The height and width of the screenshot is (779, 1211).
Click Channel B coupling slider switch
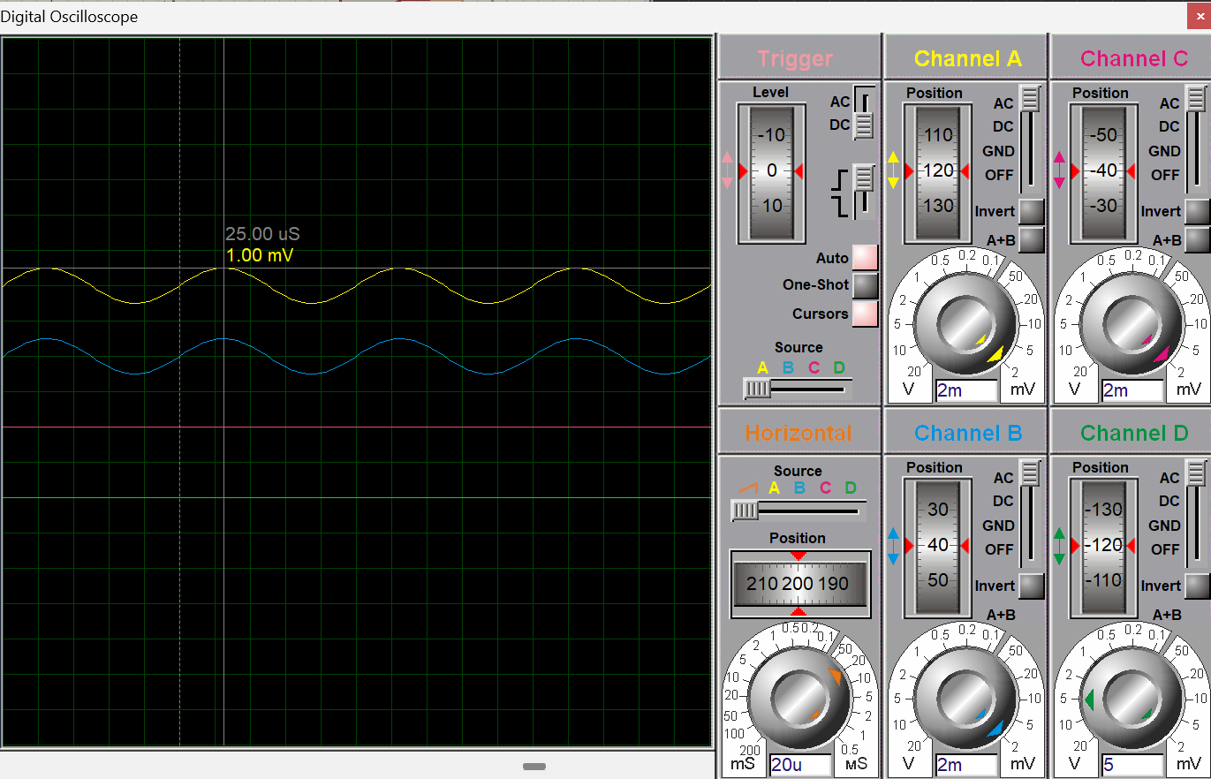[1029, 513]
